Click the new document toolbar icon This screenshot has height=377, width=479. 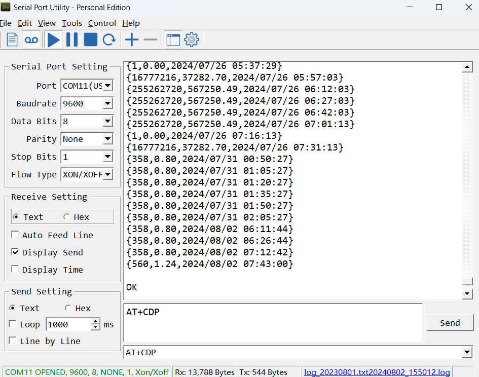tap(12, 40)
